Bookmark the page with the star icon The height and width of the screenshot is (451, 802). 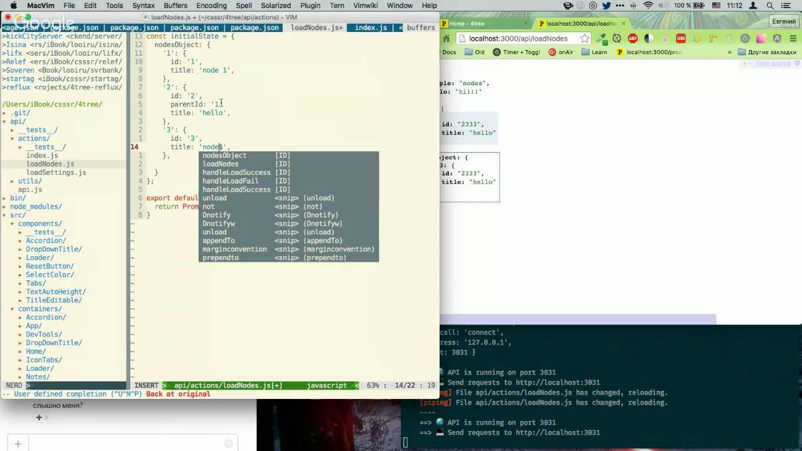pyautogui.click(x=585, y=38)
